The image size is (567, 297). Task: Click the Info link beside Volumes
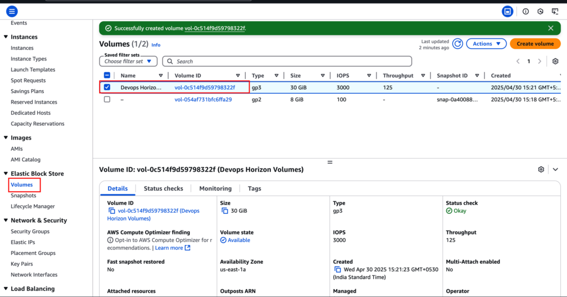point(156,45)
